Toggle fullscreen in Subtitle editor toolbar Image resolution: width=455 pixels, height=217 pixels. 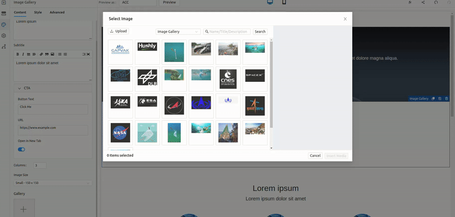[x=88, y=54]
